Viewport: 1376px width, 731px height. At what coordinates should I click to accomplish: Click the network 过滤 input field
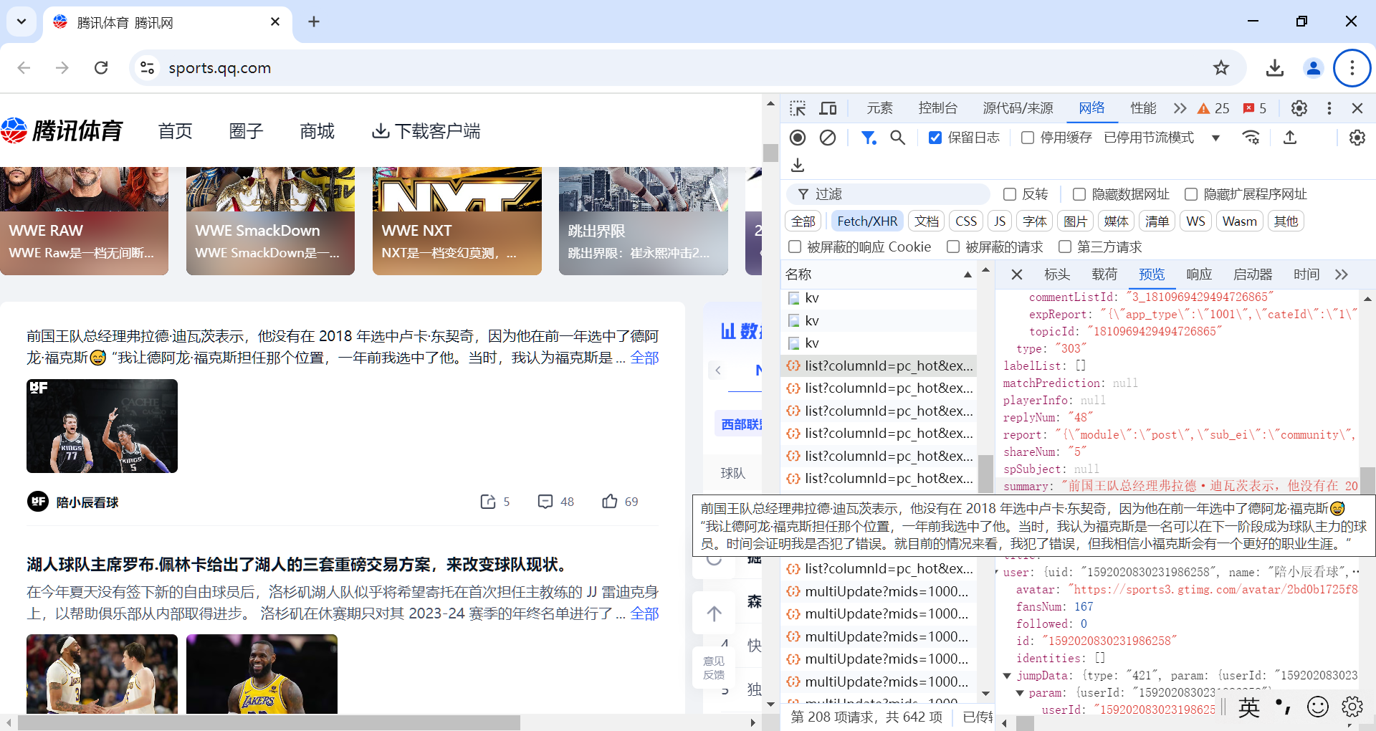click(889, 194)
